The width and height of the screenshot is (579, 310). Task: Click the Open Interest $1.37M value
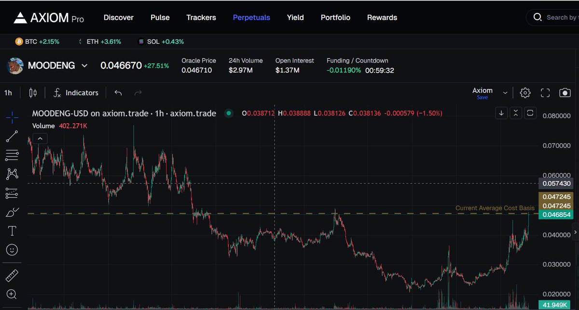click(288, 70)
